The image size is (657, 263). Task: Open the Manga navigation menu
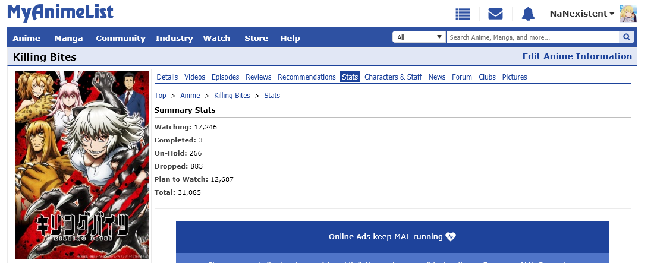click(x=68, y=38)
